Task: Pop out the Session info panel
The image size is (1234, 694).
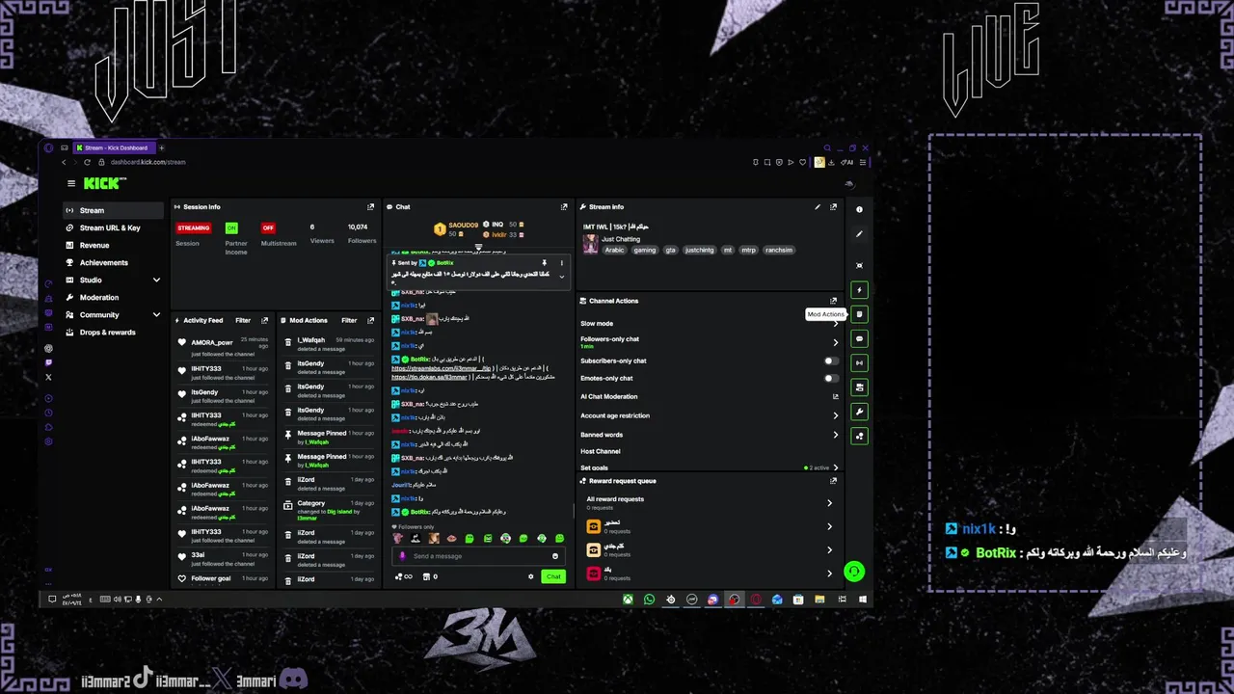Action: (x=370, y=207)
